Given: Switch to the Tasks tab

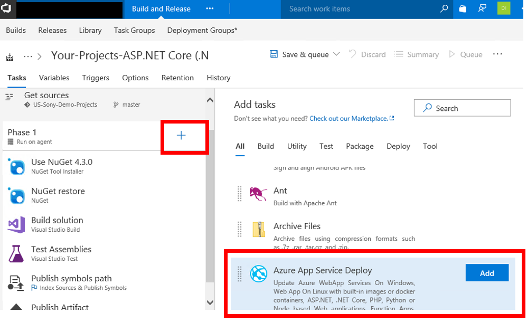Looking at the screenshot, I should tap(17, 78).
